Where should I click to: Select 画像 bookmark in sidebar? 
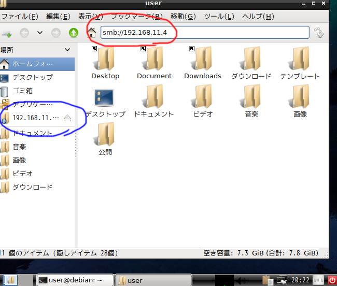click(37, 160)
